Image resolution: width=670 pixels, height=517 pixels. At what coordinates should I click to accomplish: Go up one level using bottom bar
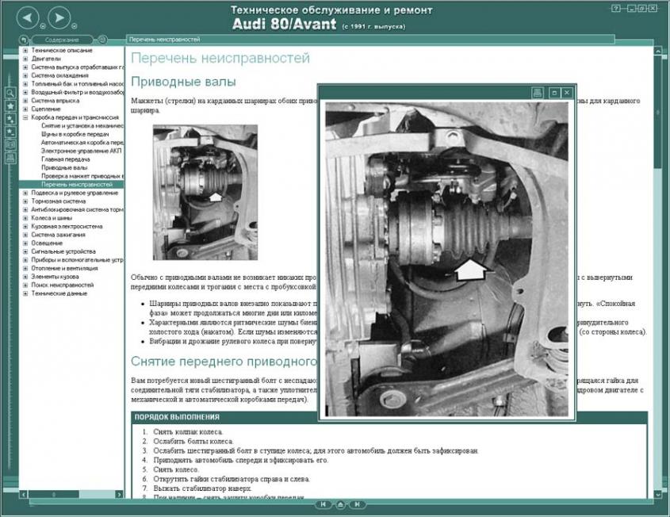[x=340, y=504]
